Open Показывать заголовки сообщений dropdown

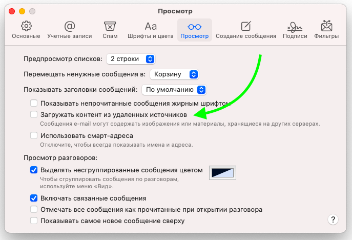(174, 90)
